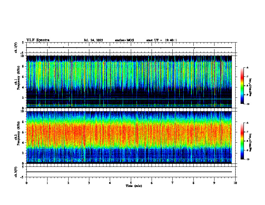265x205 pixels.
Task: Click the "5" tick on ch.1(V) axis
Action: tap(23, 43)
